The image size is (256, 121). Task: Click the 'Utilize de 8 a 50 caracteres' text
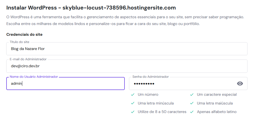pyautogui.click(x=162, y=112)
